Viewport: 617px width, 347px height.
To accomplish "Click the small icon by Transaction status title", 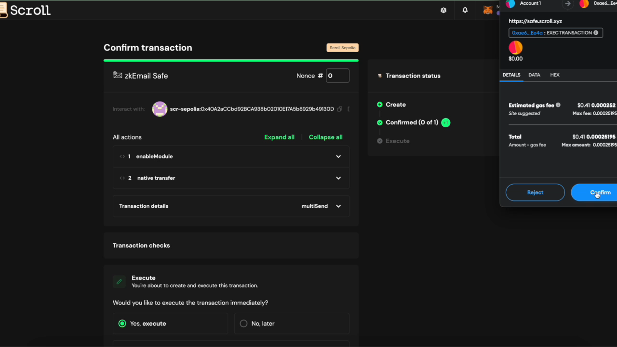I will [x=380, y=76].
